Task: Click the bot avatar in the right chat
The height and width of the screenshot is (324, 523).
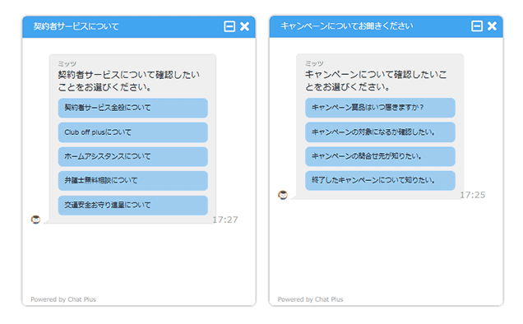Action: (283, 195)
